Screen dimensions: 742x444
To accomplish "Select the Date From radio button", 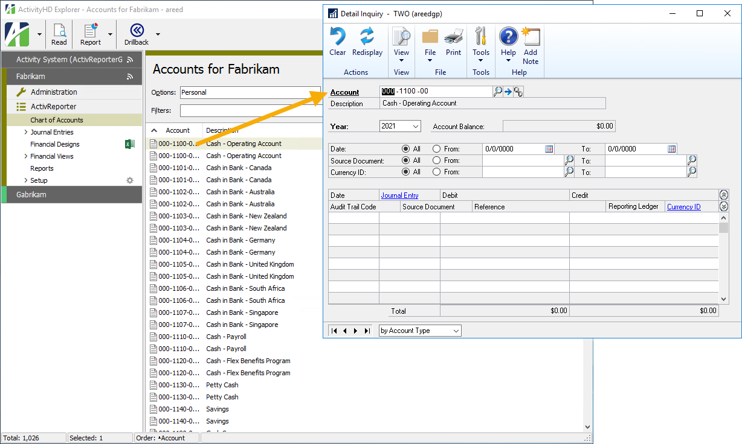I will click(x=436, y=149).
